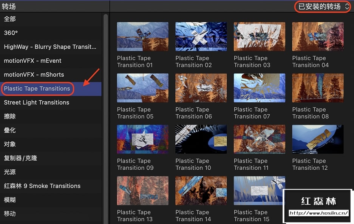The width and height of the screenshot is (354, 224).
Task: Click the 'Plastic Tape Transition 04' label
Action: point(311,62)
